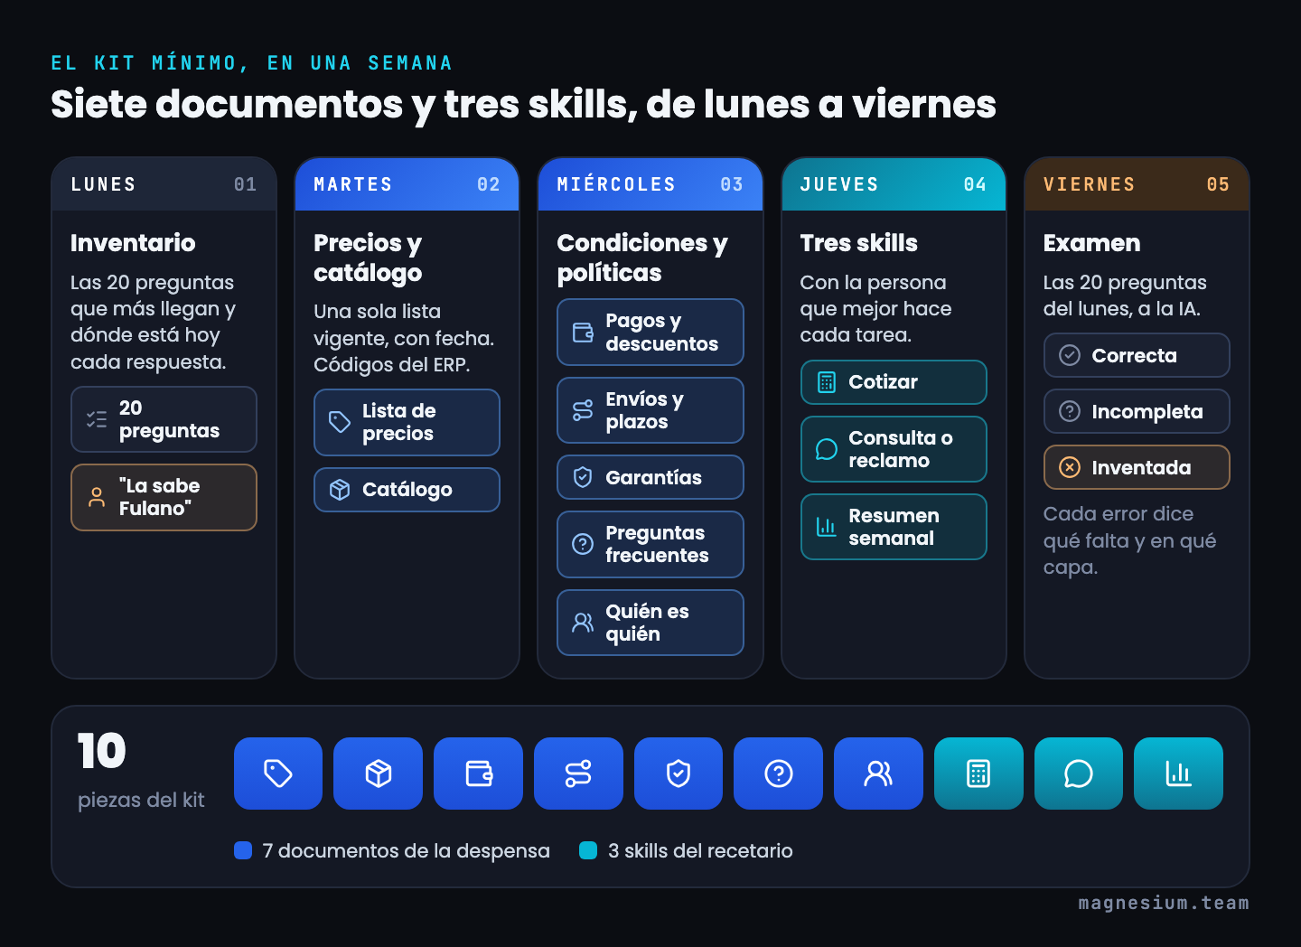
Task: Click the calculator tile in the kit pieces row
Action: click(x=978, y=774)
